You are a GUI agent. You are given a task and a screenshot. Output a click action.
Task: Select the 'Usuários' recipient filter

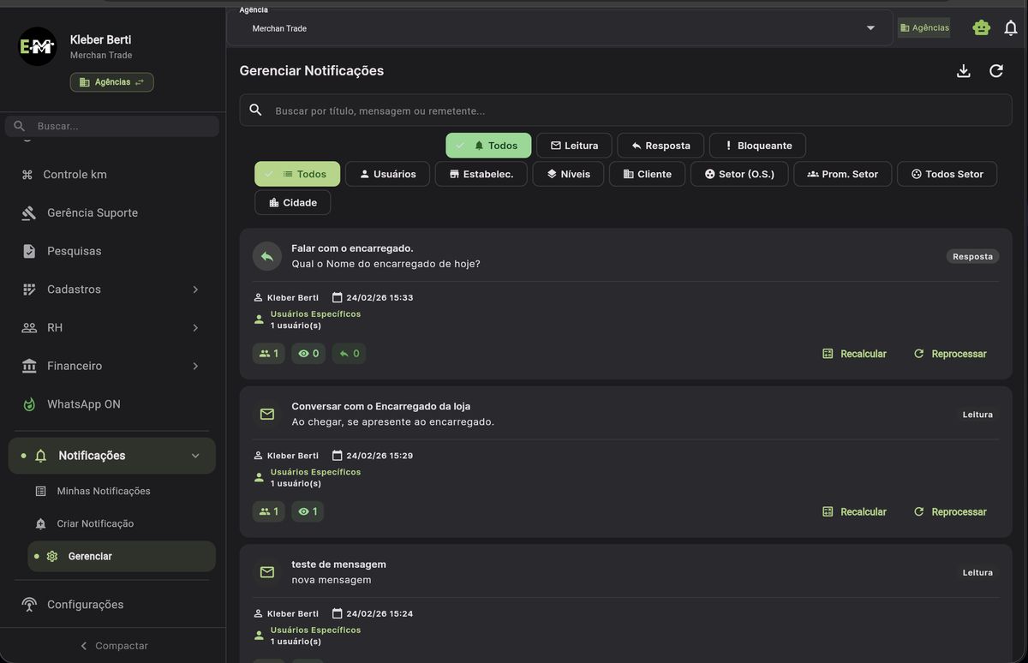[387, 173]
